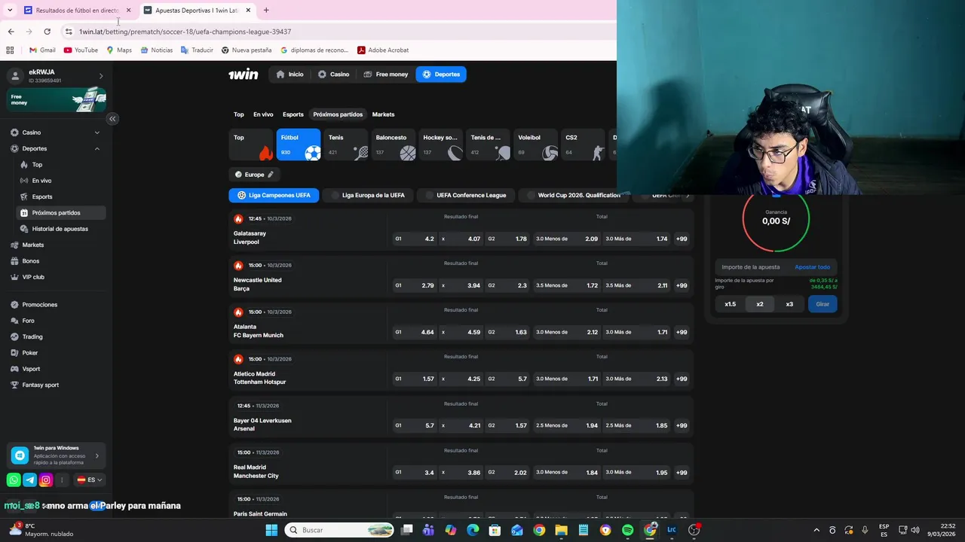This screenshot has width=965, height=542.
Task: Click Apostar todo link
Action: pyautogui.click(x=813, y=267)
